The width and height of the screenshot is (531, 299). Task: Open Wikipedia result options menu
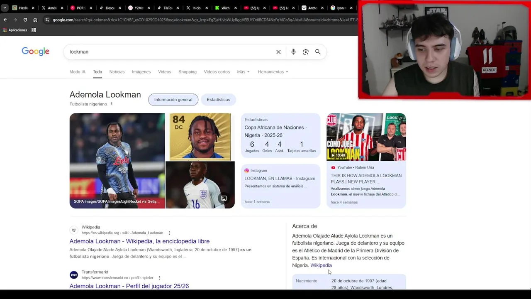click(x=169, y=233)
